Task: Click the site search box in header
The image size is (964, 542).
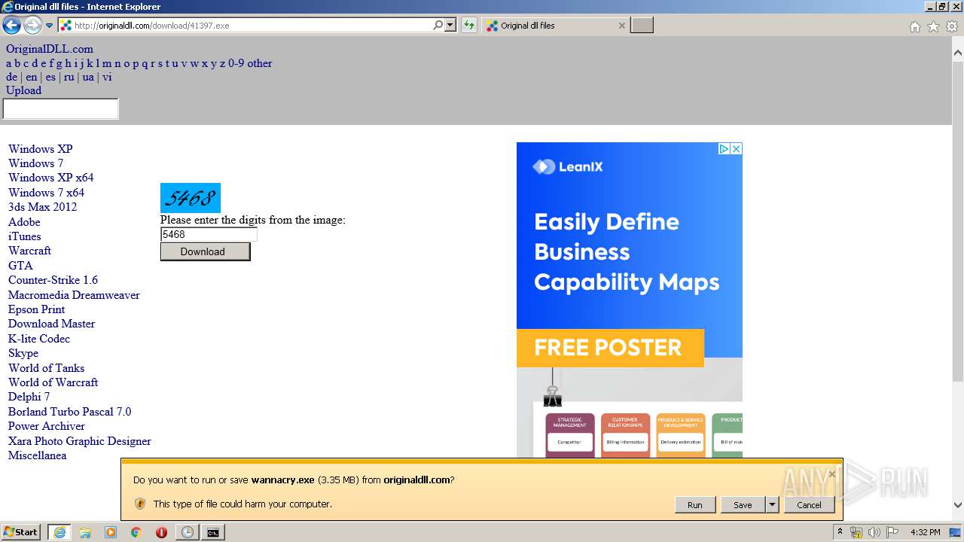Action: pyautogui.click(x=61, y=109)
